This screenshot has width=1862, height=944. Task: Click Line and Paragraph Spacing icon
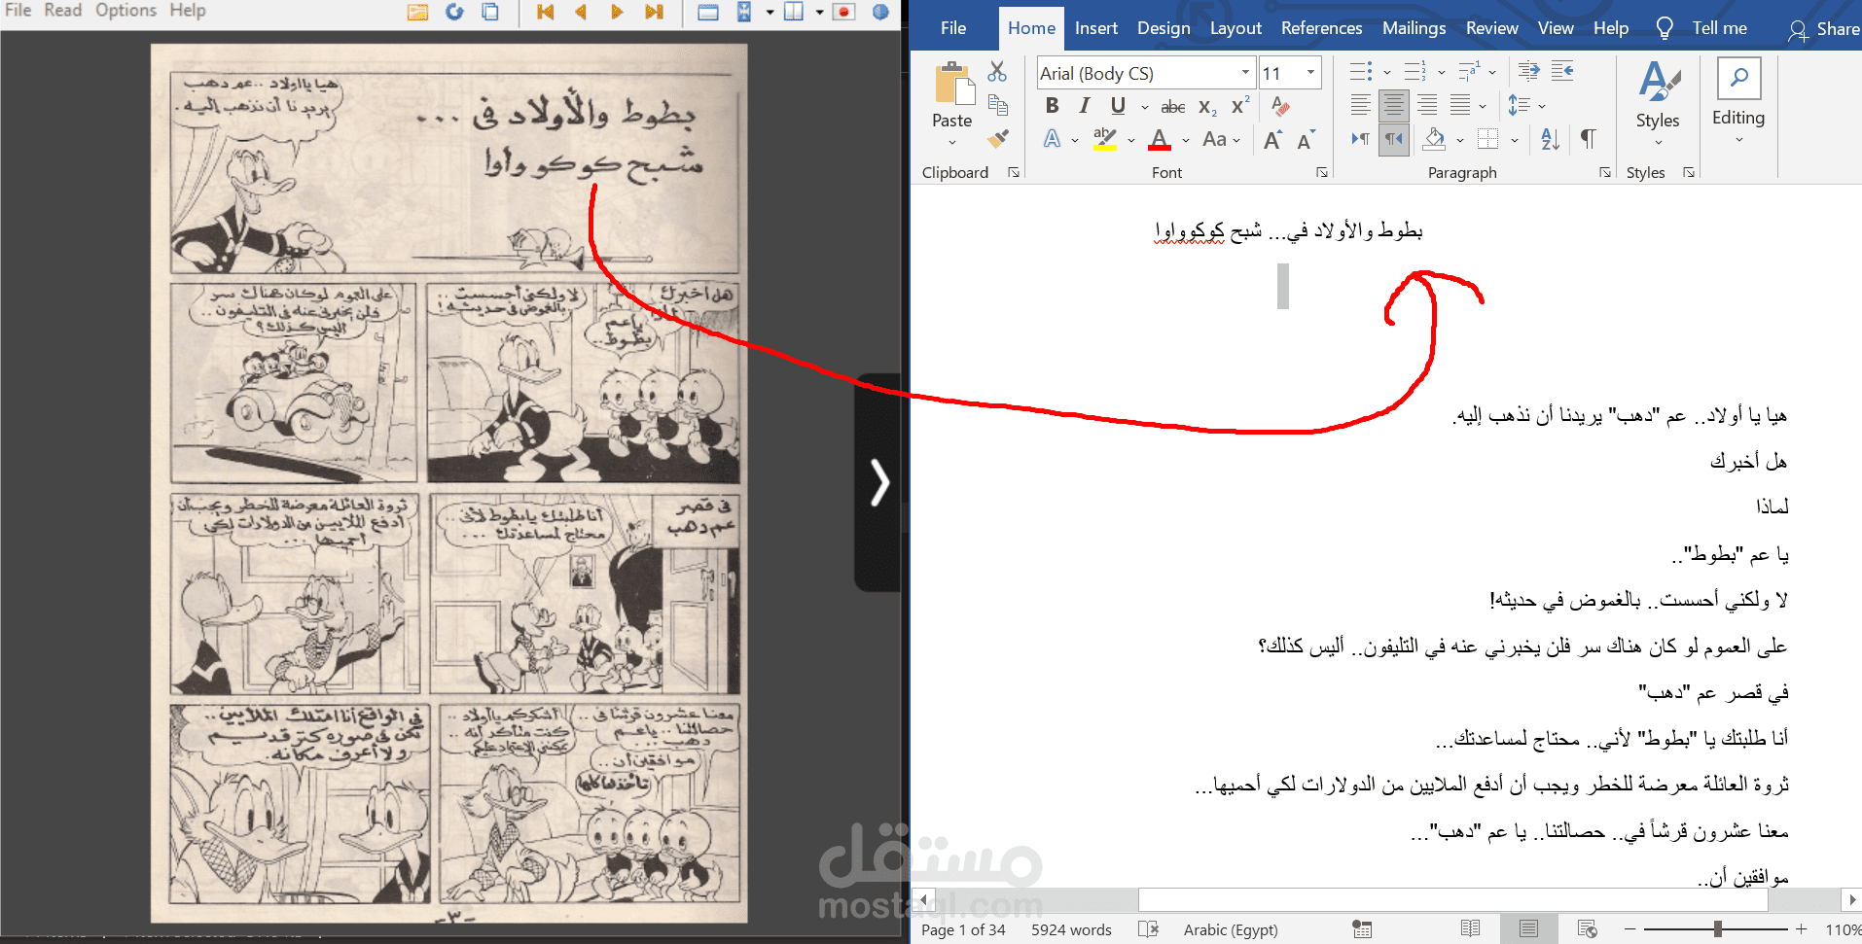click(1520, 105)
